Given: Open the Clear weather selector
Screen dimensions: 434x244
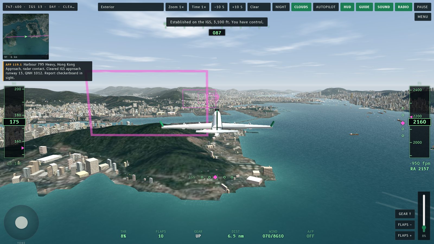Looking at the screenshot, I should [x=259, y=7].
